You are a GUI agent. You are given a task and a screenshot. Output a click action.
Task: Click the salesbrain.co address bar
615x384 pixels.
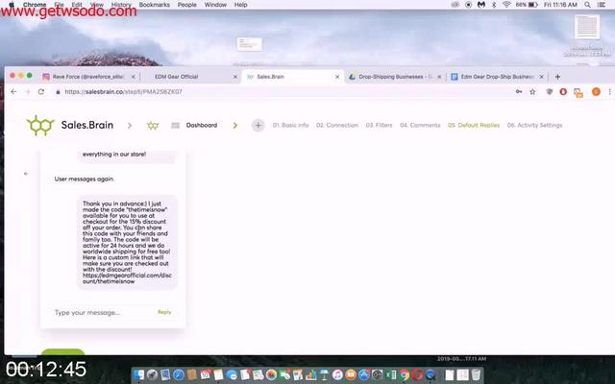283,92
